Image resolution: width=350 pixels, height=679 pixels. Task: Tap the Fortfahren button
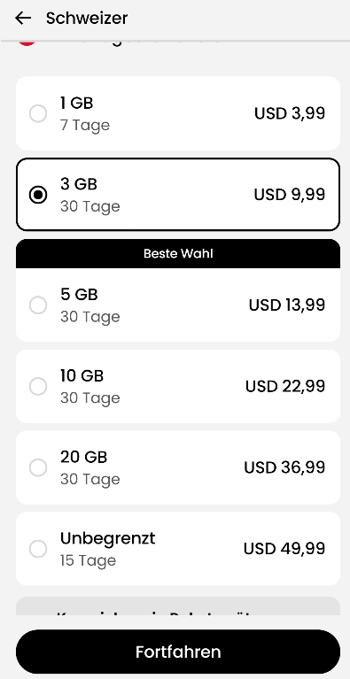coord(178,652)
